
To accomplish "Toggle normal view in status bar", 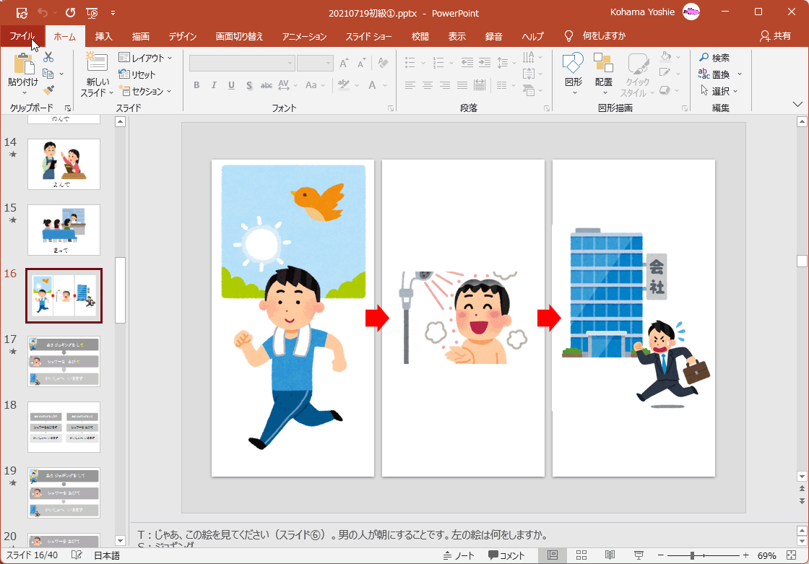I will point(553,555).
